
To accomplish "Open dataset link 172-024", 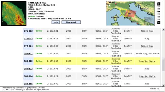I will click(28, 46).
